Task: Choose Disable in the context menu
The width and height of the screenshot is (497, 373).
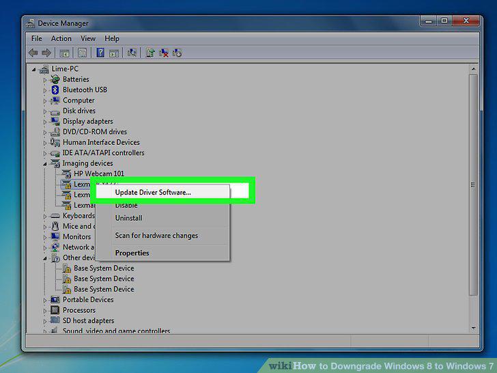Action: click(162, 205)
